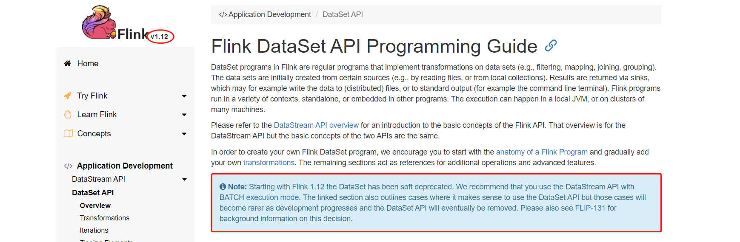Viewport: 740px width, 242px height.
Task: Select the Overview sidebar item
Action: [x=95, y=205]
